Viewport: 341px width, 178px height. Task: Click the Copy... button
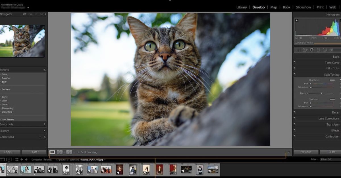[x=10, y=152]
